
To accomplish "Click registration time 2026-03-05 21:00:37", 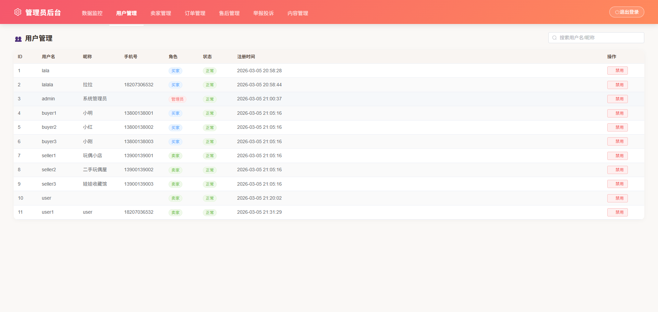I will click(259, 99).
